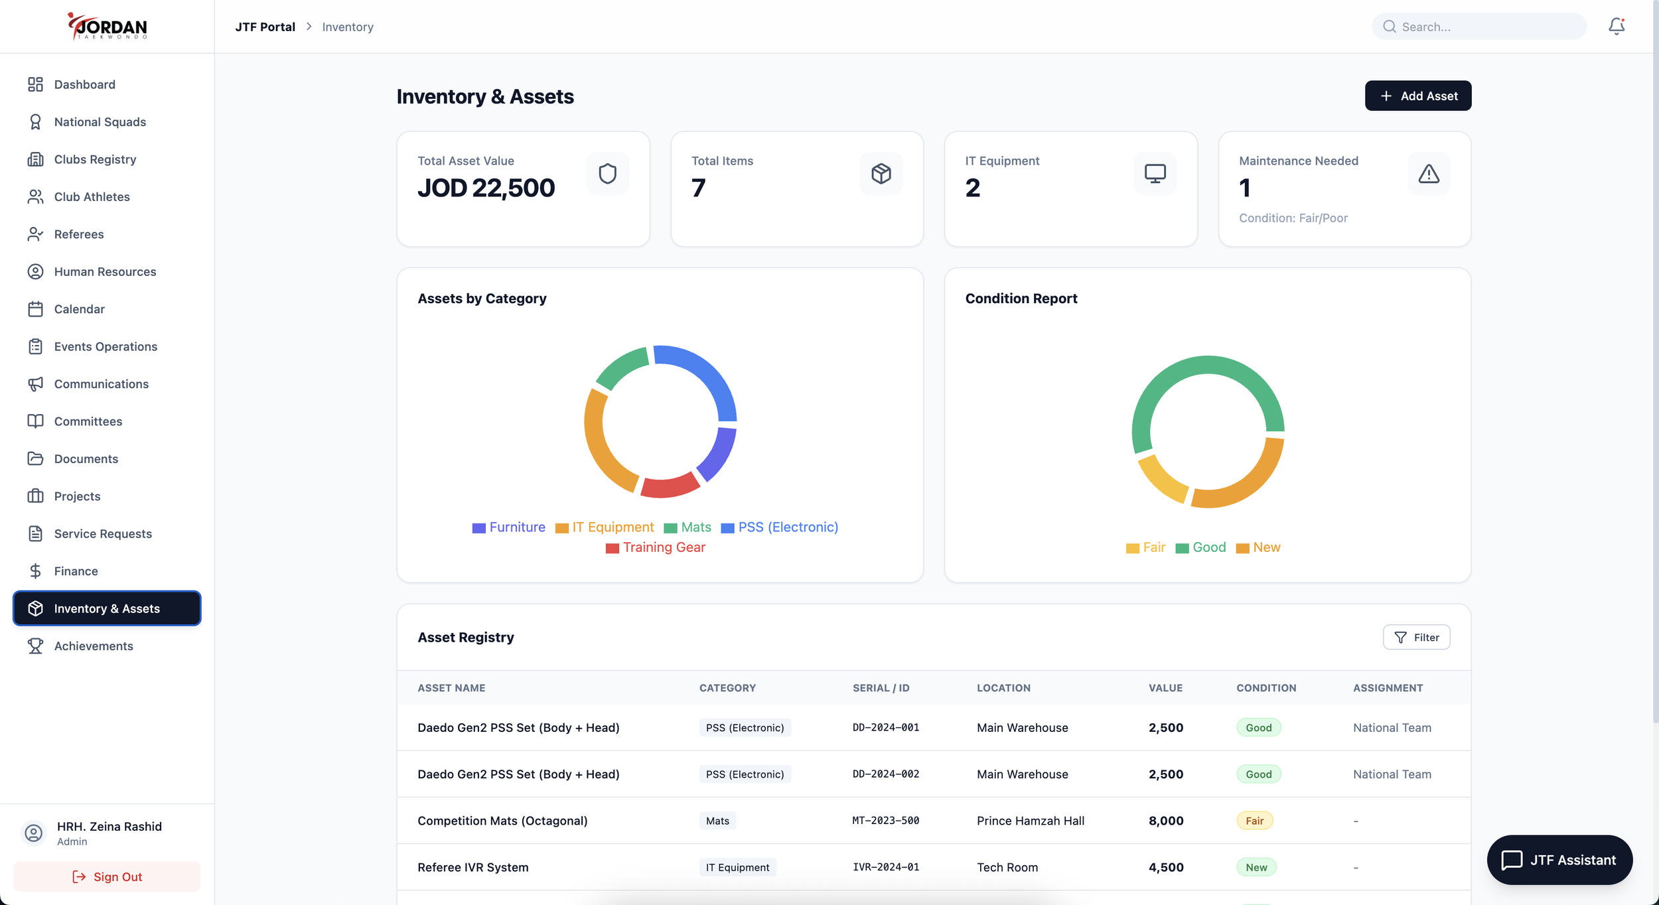Click the shield icon on Total Asset Value card

(607, 174)
